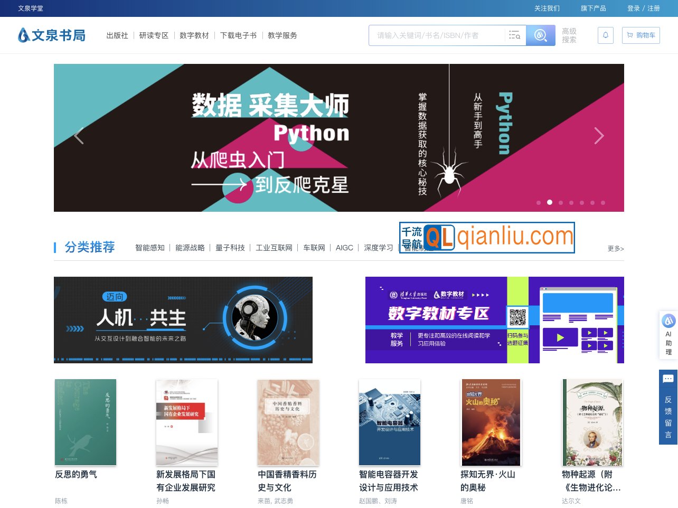
Task: Open the notification bell icon
Action: click(605, 35)
